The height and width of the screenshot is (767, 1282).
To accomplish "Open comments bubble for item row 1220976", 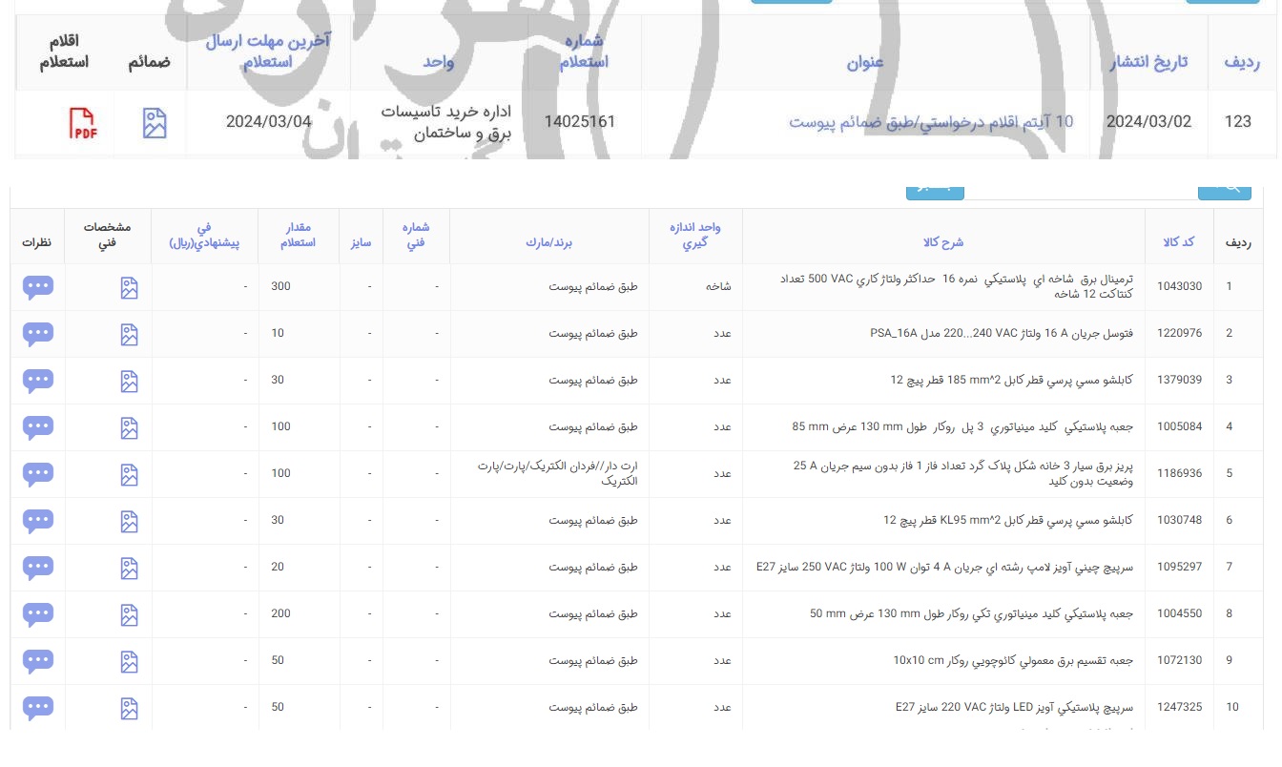I will point(38,334).
